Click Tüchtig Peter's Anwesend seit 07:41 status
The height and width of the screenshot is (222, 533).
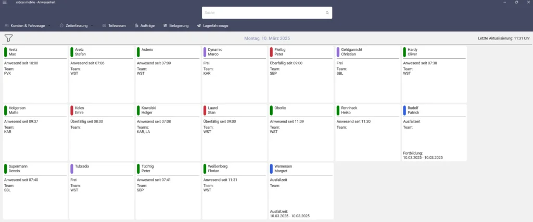tap(154, 180)
